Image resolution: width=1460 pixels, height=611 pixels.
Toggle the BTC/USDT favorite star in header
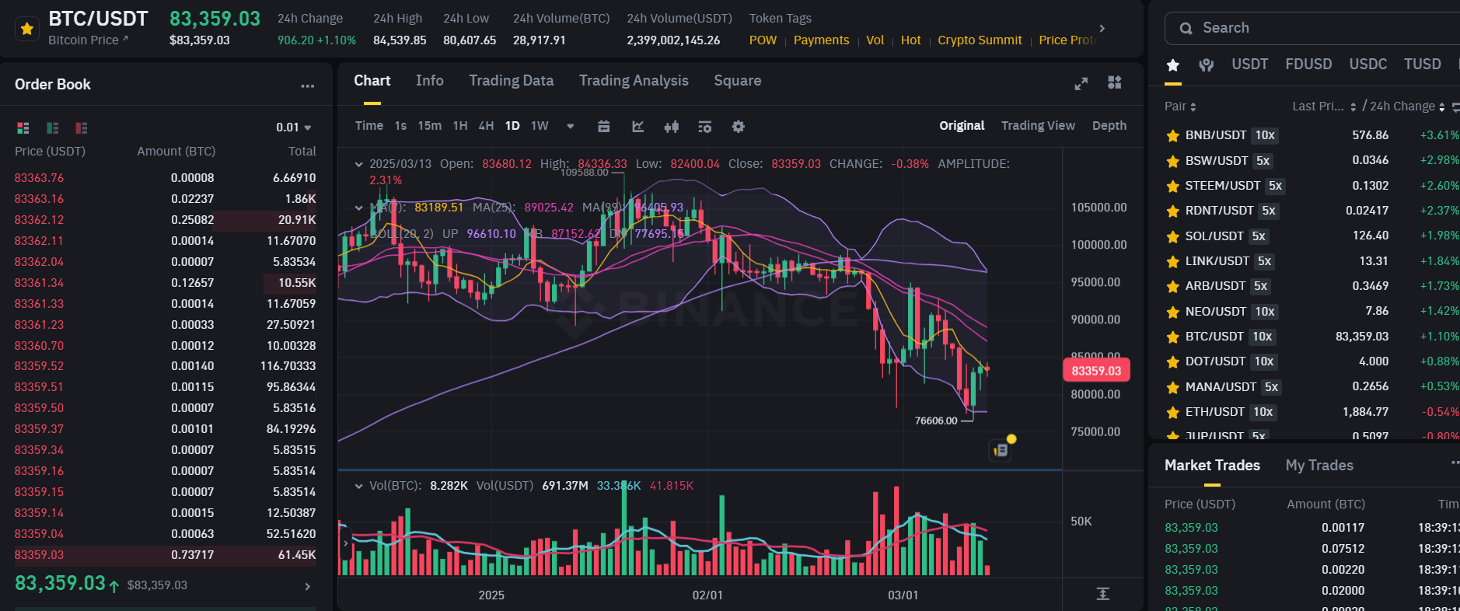click(27, 29)
